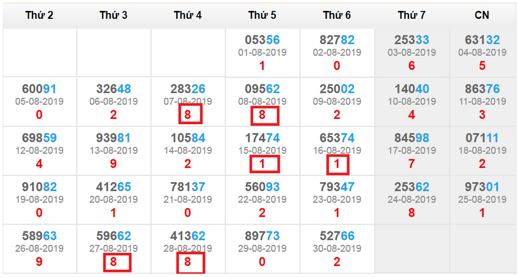Screen dimensions: 519x277
Task: Click the boxed 1 under 16-08-2019
Action: click(x=338, y=165)
